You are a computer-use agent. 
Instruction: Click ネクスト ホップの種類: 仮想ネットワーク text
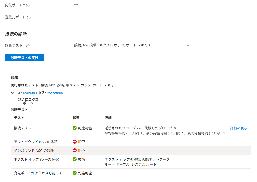click(137, 159)
